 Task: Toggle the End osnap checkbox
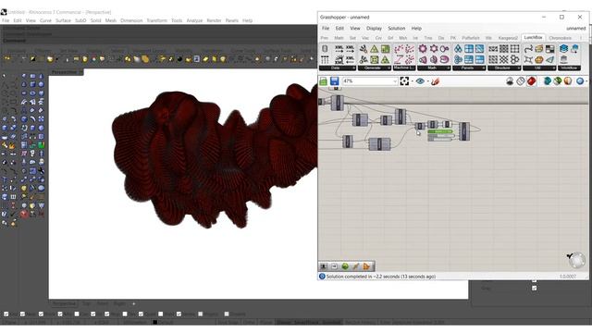pos(6,314)
